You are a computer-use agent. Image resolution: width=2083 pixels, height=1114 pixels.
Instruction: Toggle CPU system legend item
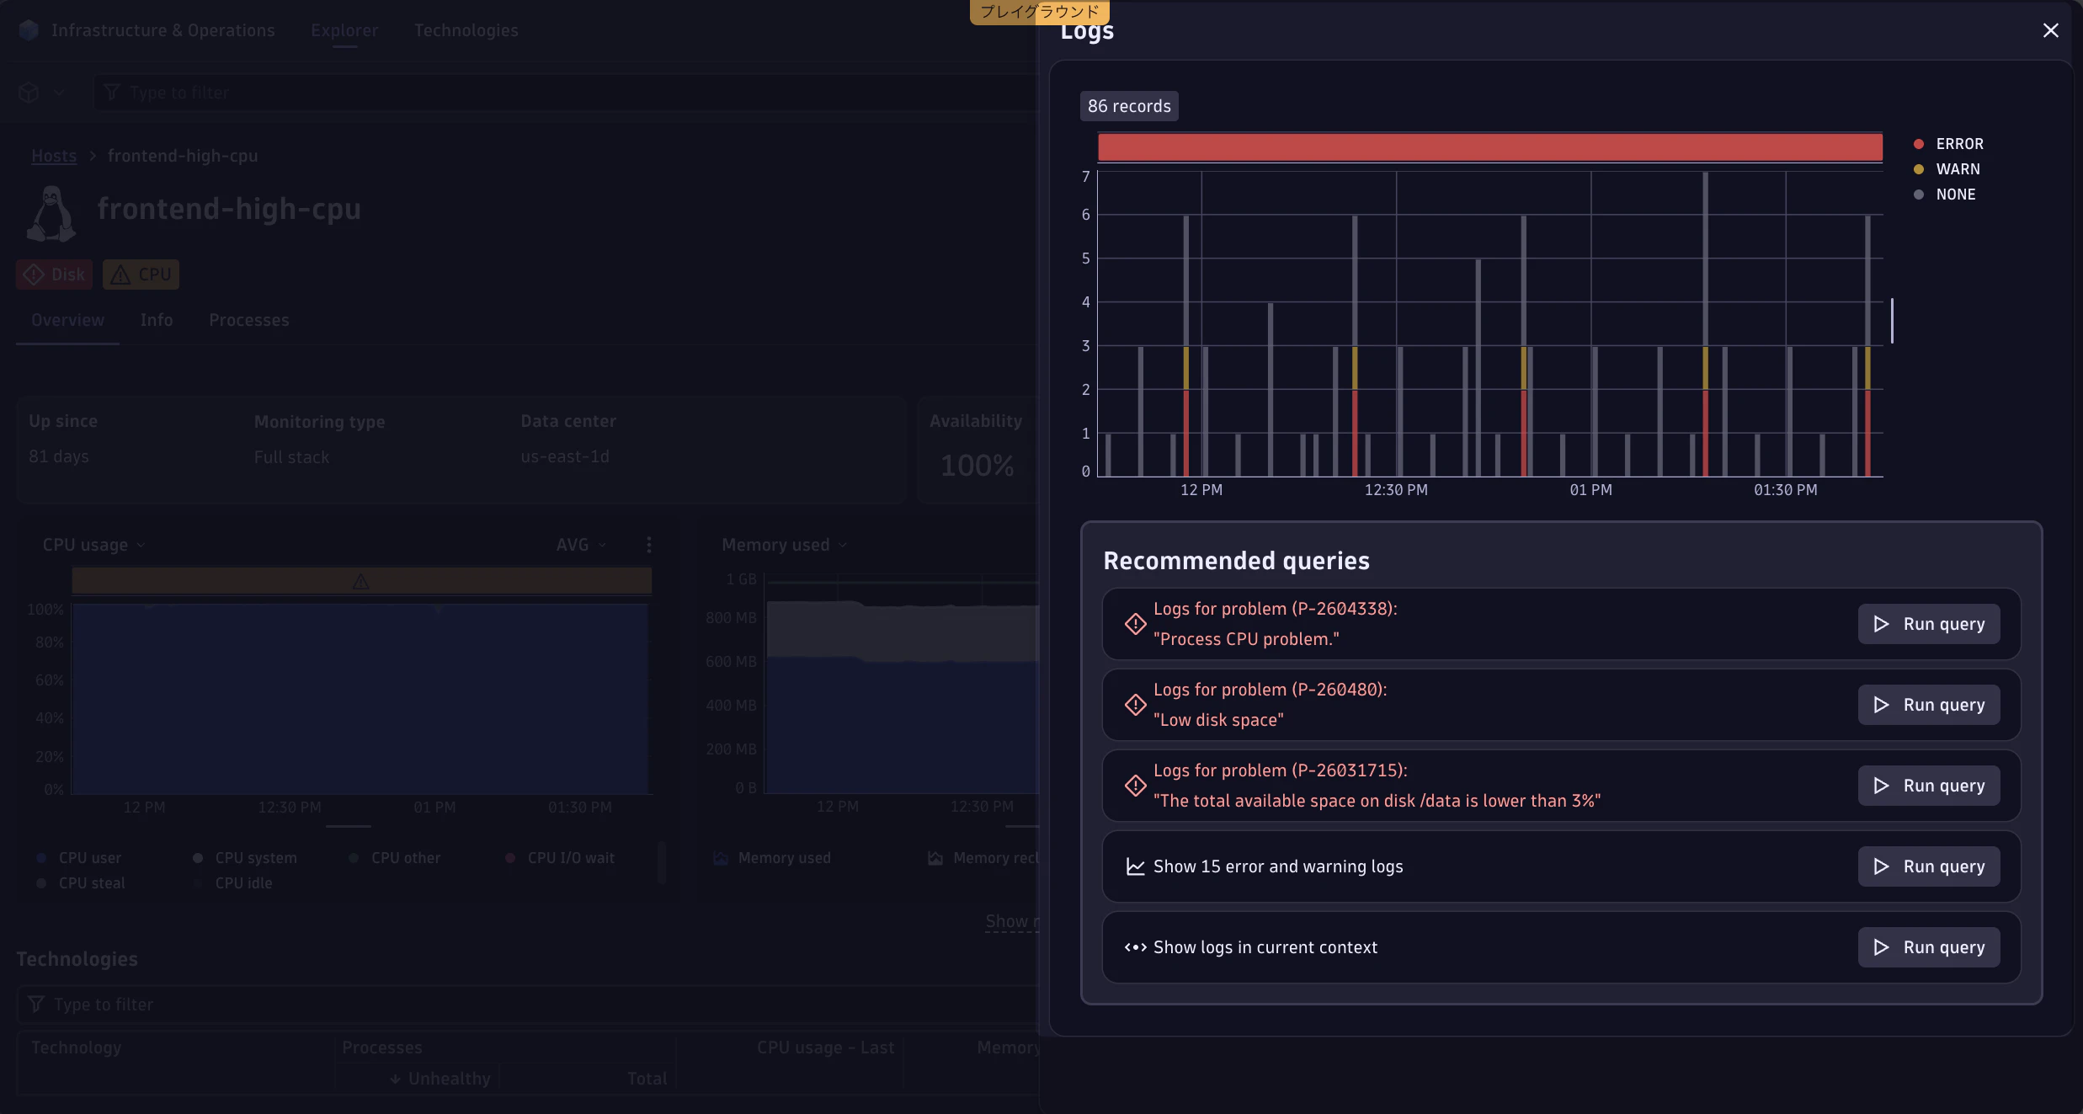tap(245, 858)
